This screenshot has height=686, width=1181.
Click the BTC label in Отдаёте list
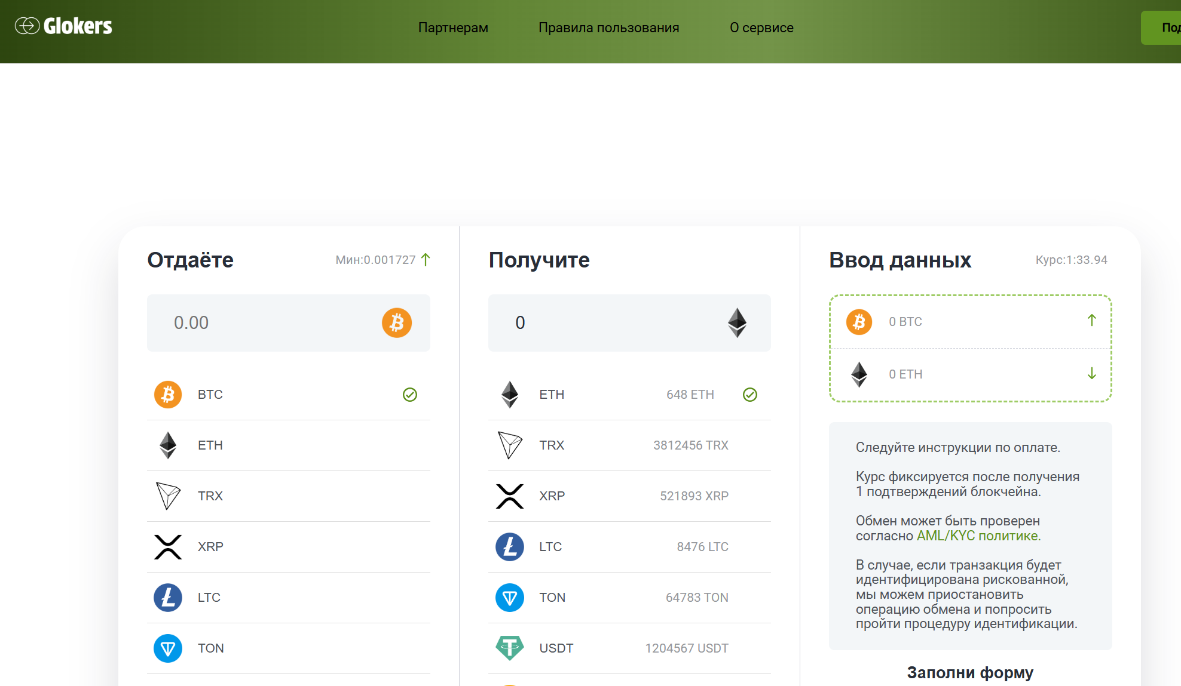click(x=210, y=395)
